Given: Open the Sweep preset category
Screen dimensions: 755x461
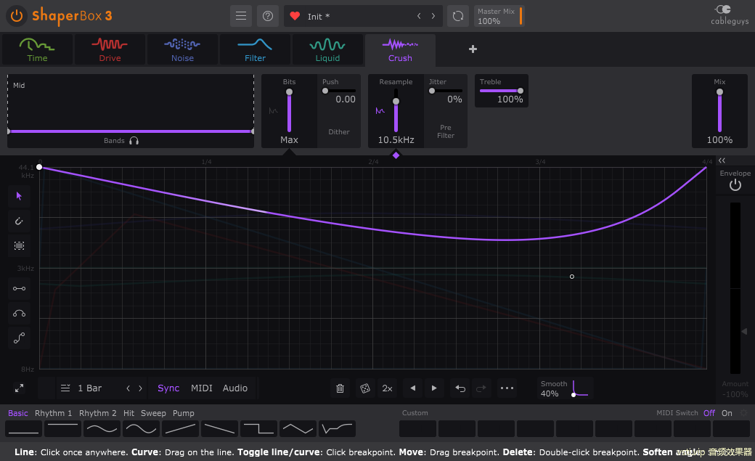Looking at the screenshot, I should (153, 413).
